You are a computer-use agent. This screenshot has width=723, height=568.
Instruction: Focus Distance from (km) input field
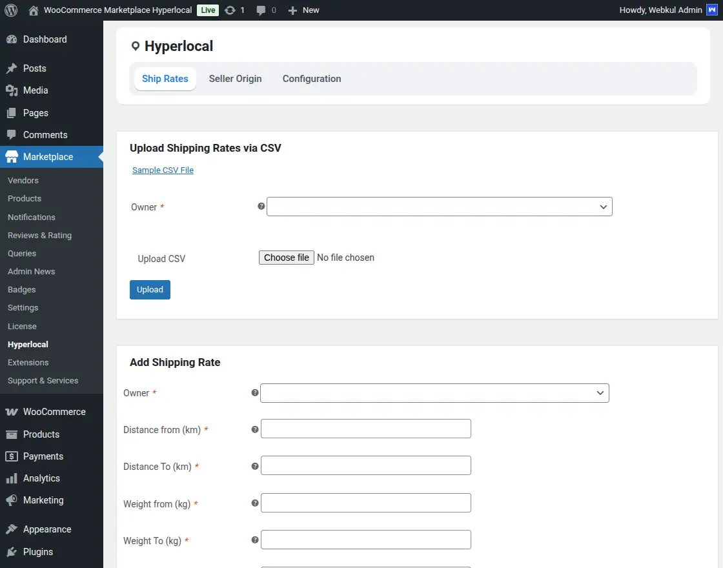[x=365, y=429]
